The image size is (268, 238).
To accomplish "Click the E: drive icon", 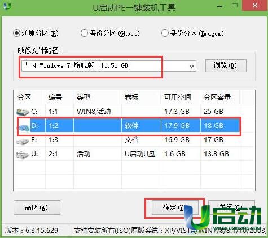I will [23, 140].
